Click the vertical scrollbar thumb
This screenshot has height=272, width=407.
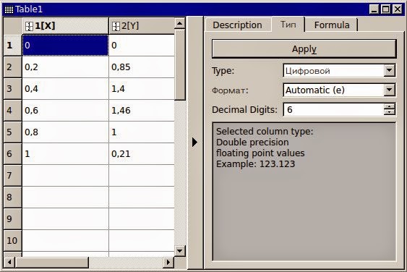(x=179, y=65)
